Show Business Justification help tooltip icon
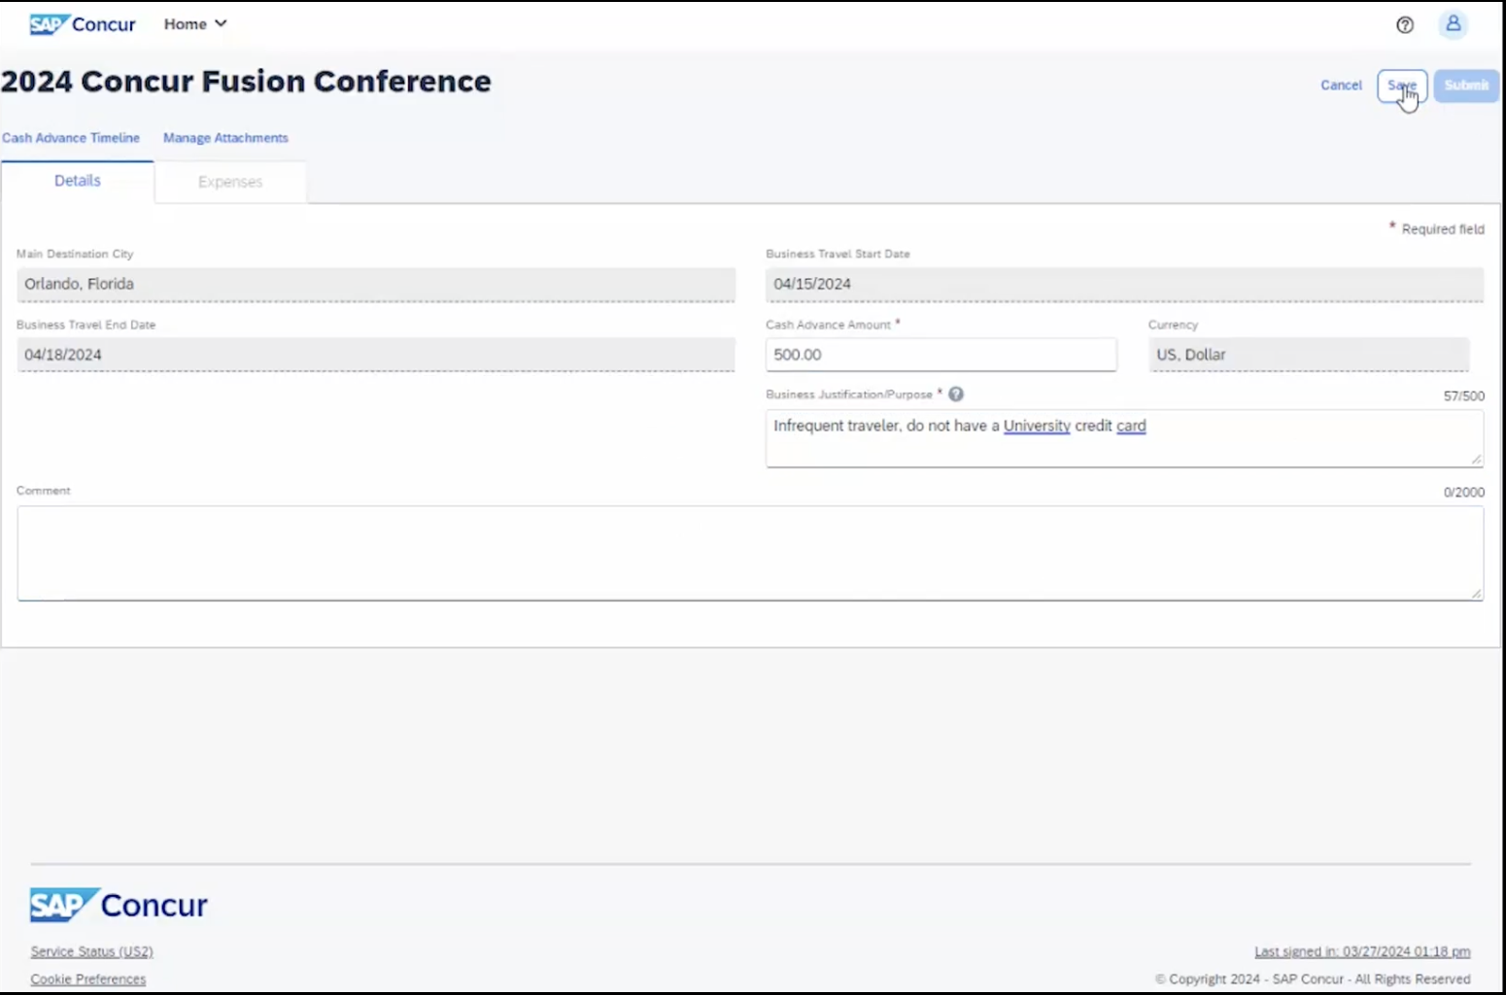This screenshot has height=995, width=1506. [x=956, y=395]
